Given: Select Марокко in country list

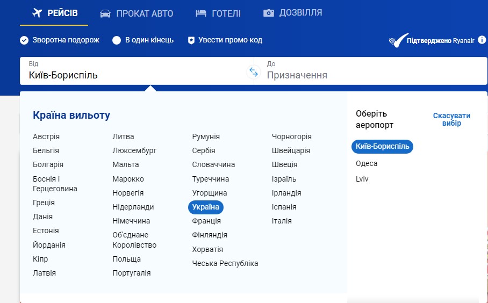Looking at the screenshot, I should click(128, 179).
